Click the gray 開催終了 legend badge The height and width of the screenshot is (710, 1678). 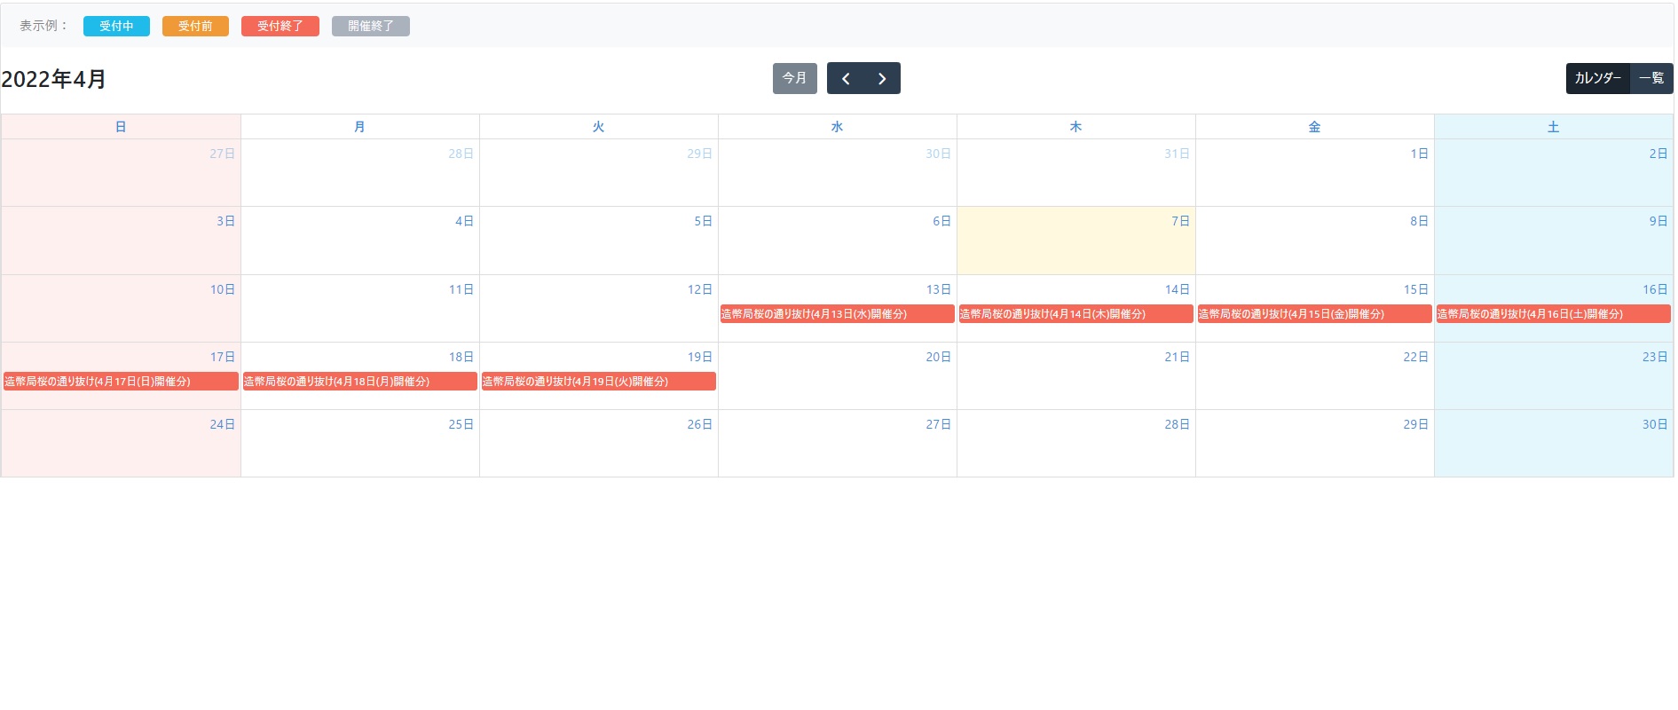pos(370,27)
